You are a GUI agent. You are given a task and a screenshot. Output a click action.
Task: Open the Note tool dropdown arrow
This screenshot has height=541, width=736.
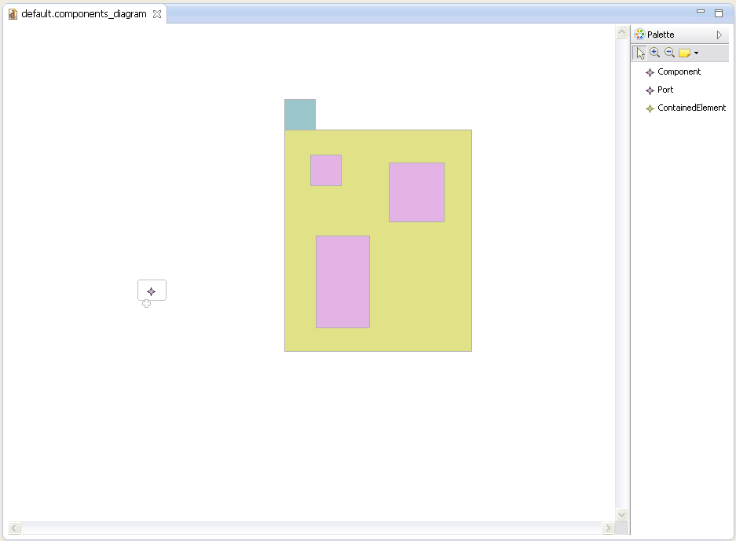(696, 53)
